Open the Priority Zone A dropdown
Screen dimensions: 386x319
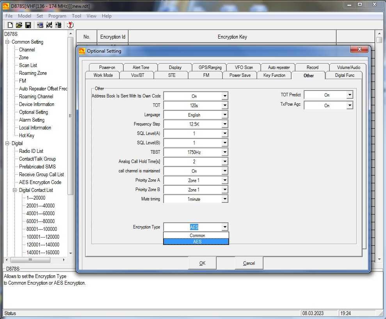coord(224,180)
